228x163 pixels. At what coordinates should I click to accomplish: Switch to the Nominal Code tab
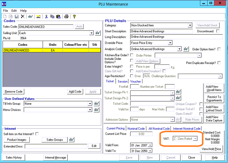(x=136, y=129)
